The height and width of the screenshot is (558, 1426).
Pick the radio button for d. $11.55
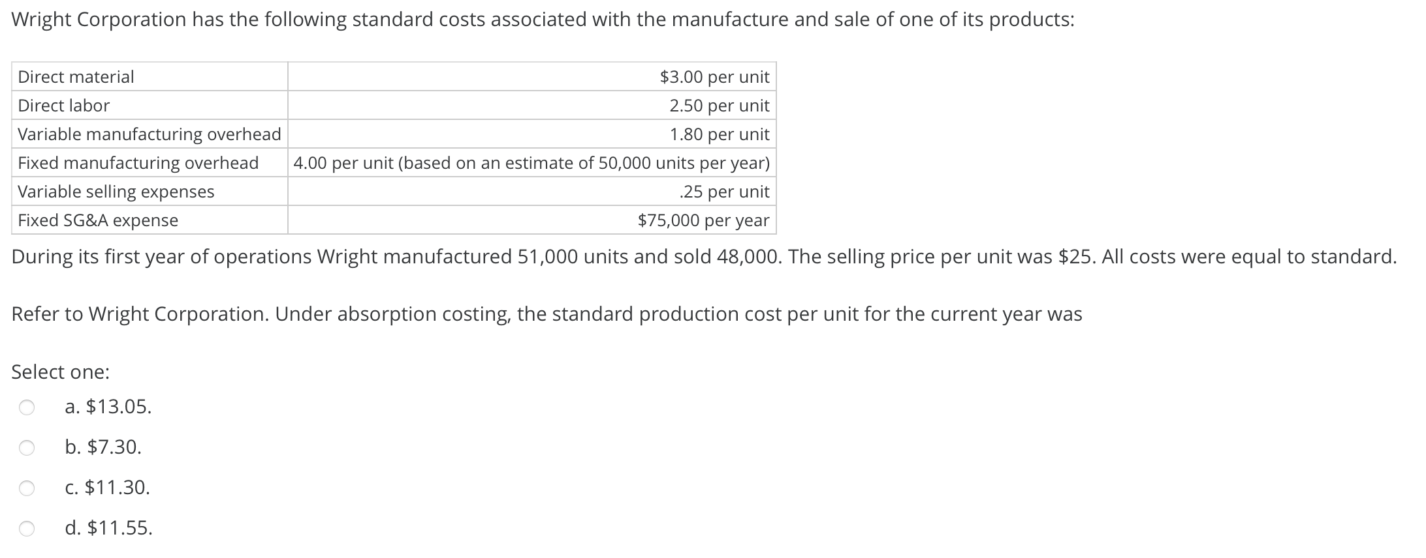pos(26,529)
